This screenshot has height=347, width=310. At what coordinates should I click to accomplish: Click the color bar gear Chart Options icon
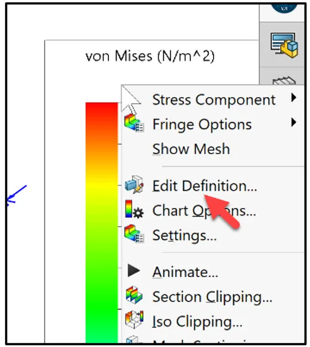click(134, 209)
